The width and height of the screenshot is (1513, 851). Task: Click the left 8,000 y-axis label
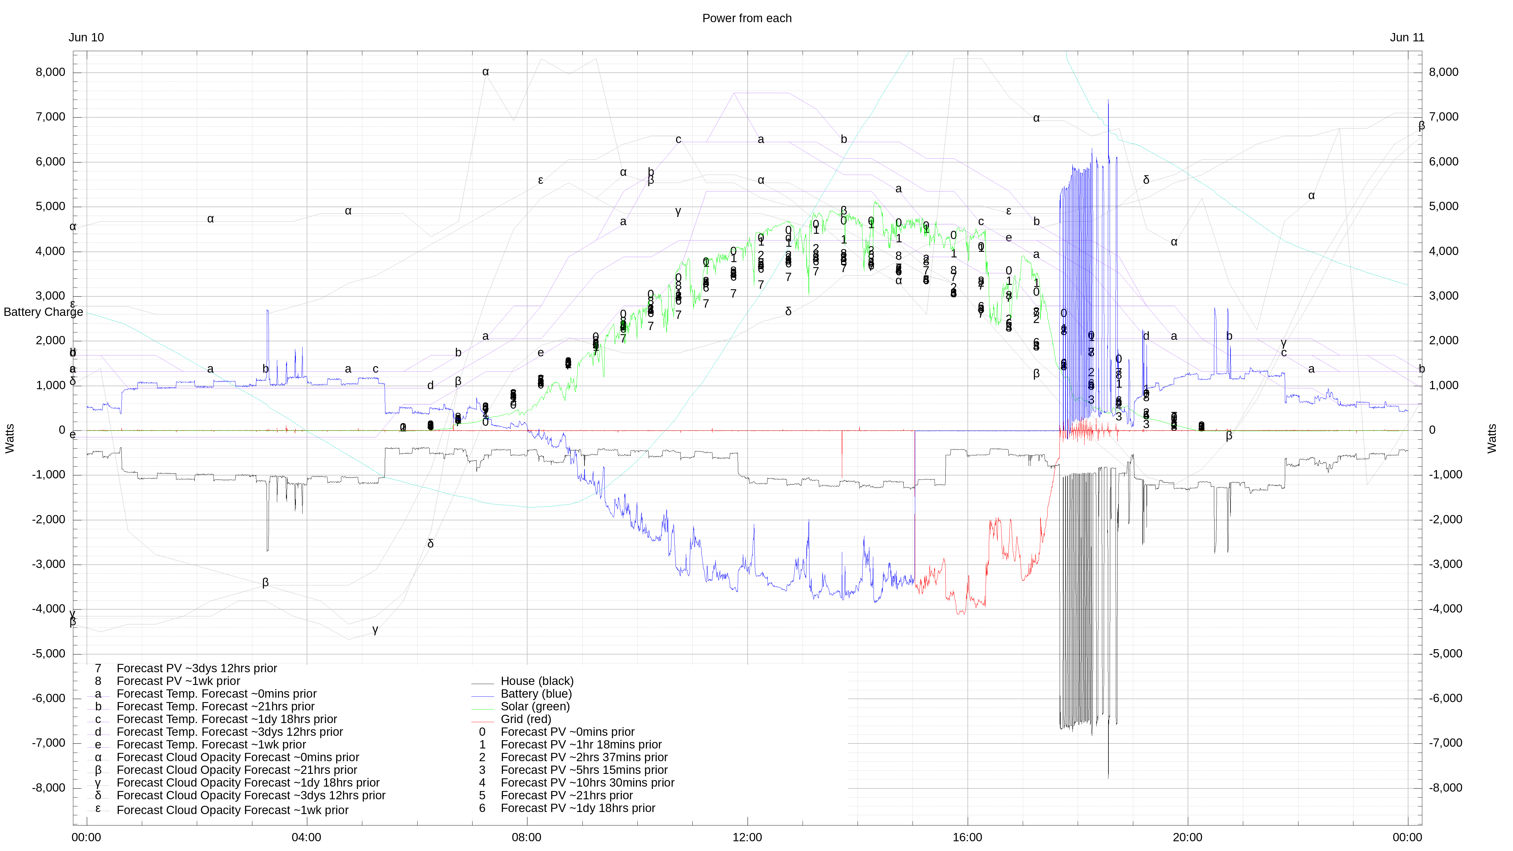[51, 72]
